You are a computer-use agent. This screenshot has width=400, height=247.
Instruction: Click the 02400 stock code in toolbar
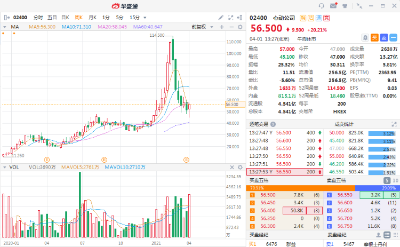[x=20, y=18]
